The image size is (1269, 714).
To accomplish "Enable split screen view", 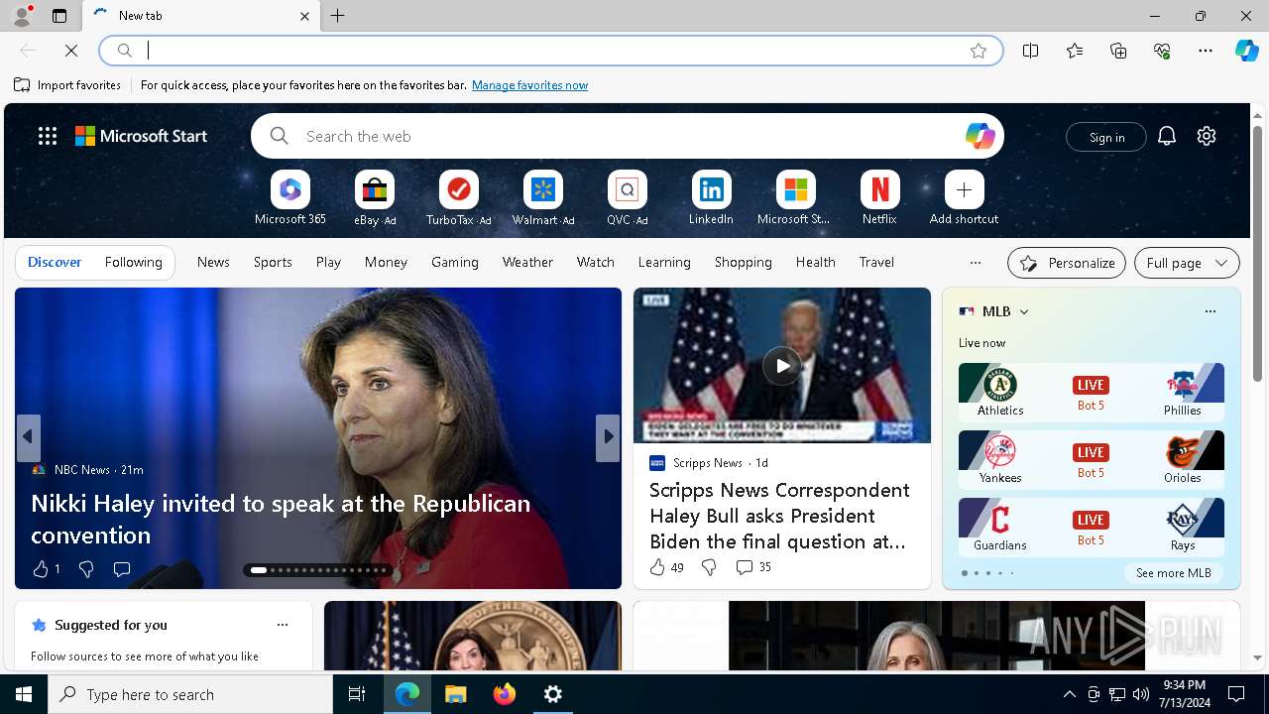I will click(x=1031, y=51).
